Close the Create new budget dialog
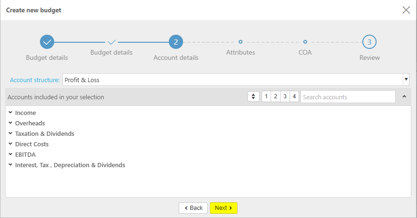 406,10
